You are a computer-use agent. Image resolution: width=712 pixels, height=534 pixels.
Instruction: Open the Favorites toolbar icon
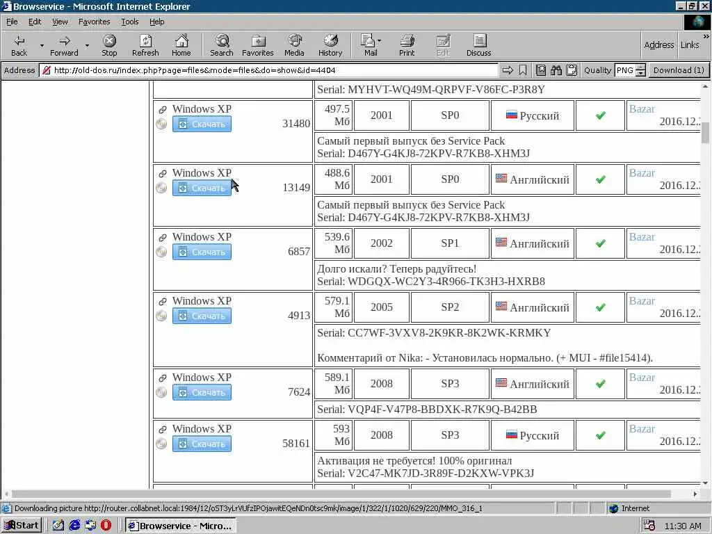coord(258,45)
